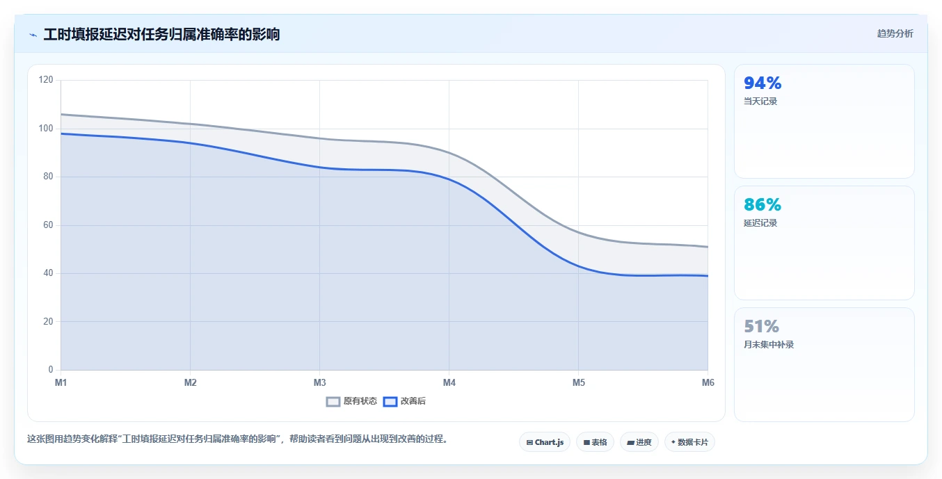Open the 94% 当天记录 card
Viewport: 942px width, 479px height.
(x=824, y=122)
